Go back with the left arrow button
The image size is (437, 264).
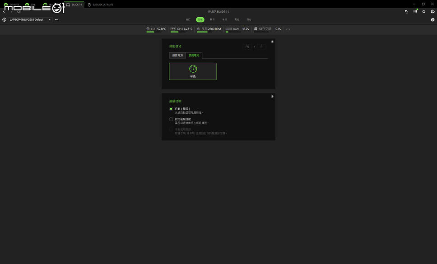pyautogui.click(x=4, y=12)
